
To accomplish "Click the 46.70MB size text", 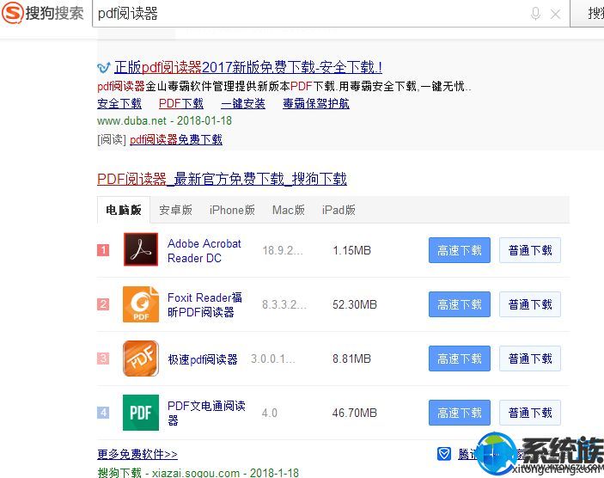I will coord(355,413).
